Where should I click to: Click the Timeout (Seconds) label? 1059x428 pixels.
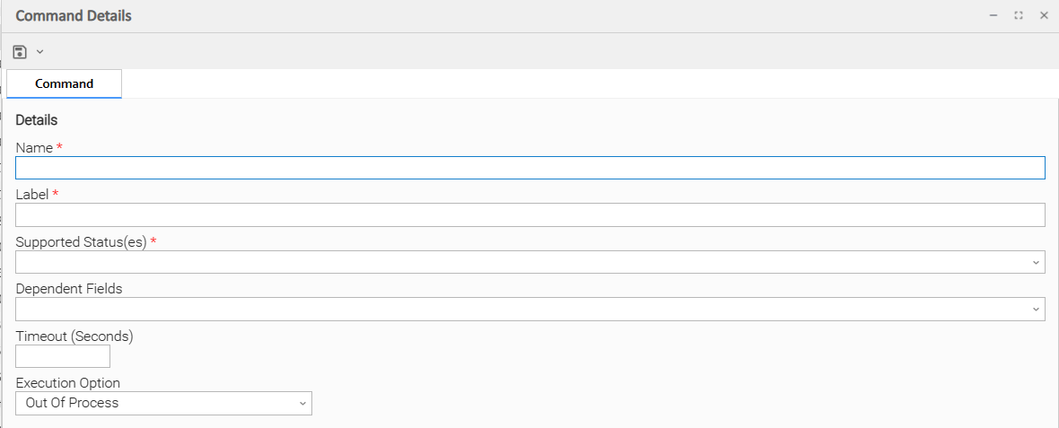[74, 336]
